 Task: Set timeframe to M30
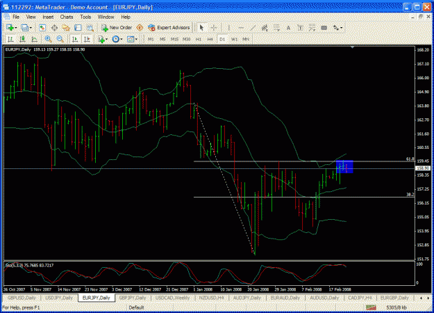coord(187,39)
